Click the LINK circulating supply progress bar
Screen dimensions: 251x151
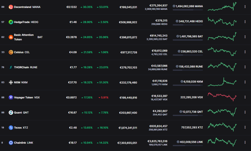188,146
